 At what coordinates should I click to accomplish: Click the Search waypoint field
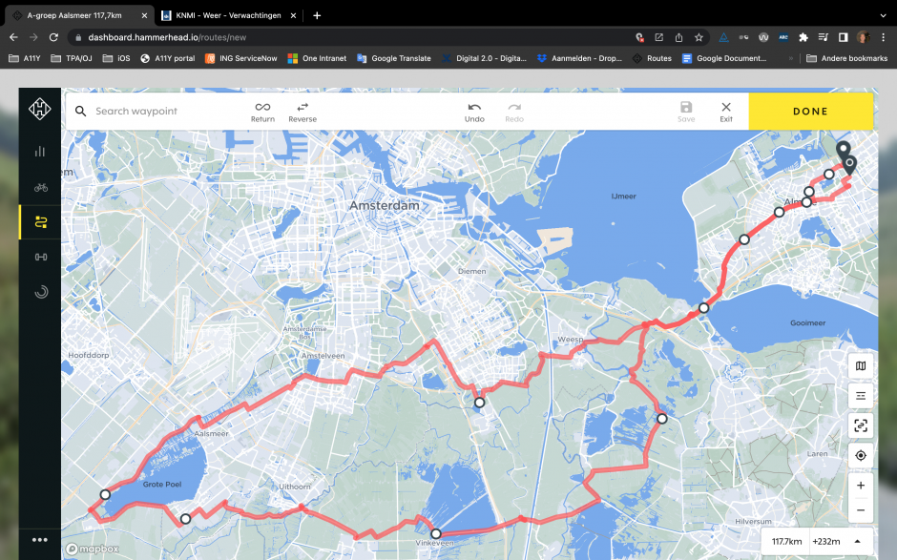(x=162, y=112)
